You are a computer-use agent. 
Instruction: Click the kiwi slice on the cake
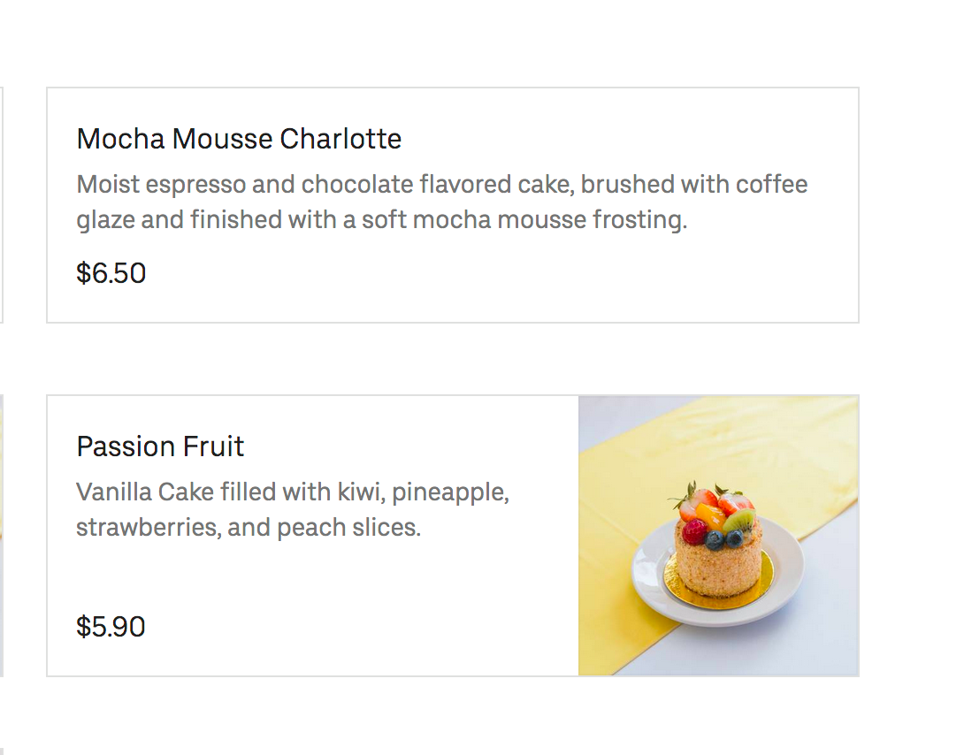coord(743,520)
